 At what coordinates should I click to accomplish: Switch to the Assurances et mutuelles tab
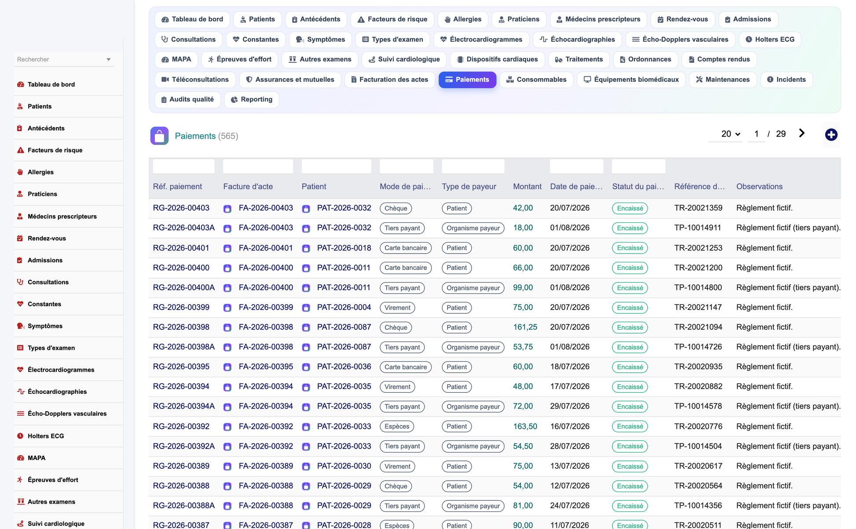(290, 80)
